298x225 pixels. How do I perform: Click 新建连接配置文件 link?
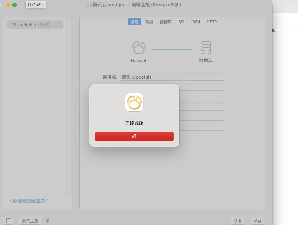[29, 201]
